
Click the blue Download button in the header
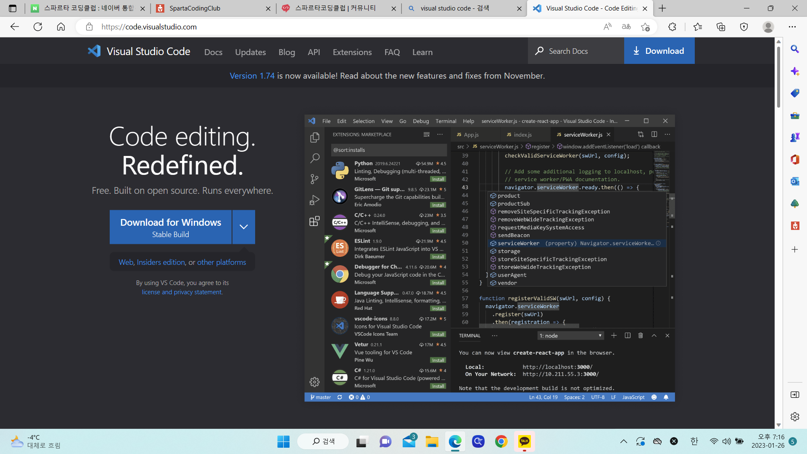pos(659,51)
